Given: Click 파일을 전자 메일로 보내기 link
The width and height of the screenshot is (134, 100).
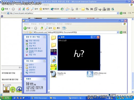Looking at the screenshot, I should coord(36,52).
